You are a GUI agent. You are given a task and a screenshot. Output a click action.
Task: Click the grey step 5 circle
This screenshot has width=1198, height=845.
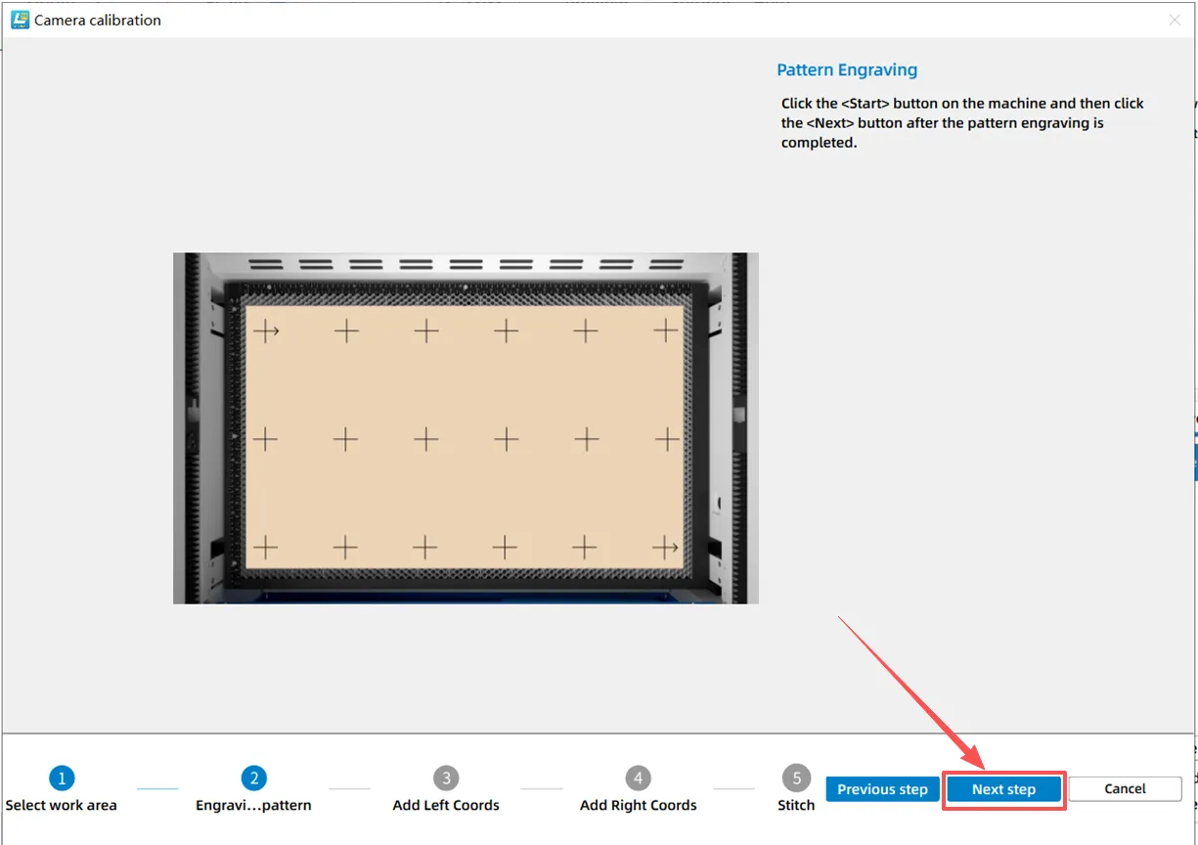pyautogui.click(x=796, y=778)
